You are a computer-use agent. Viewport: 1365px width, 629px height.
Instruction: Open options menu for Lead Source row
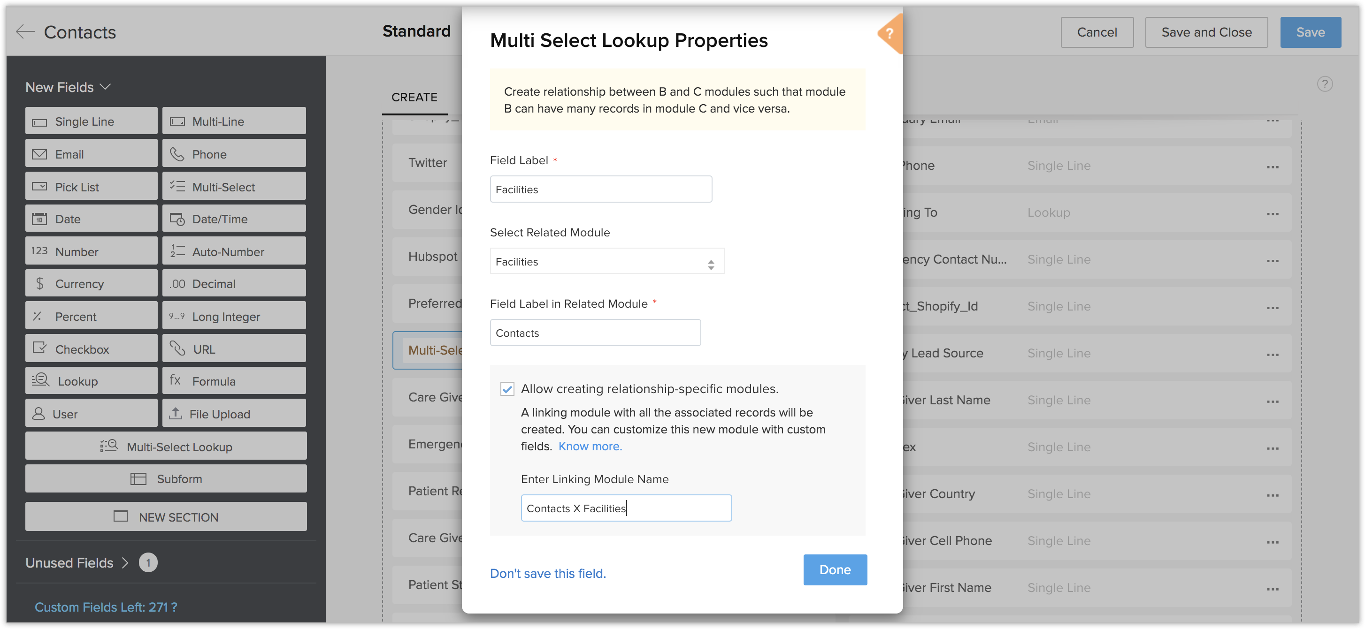[1272, 354]
